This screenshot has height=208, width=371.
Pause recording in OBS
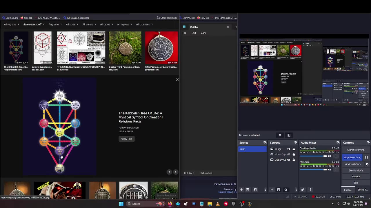tap(366, 157)
